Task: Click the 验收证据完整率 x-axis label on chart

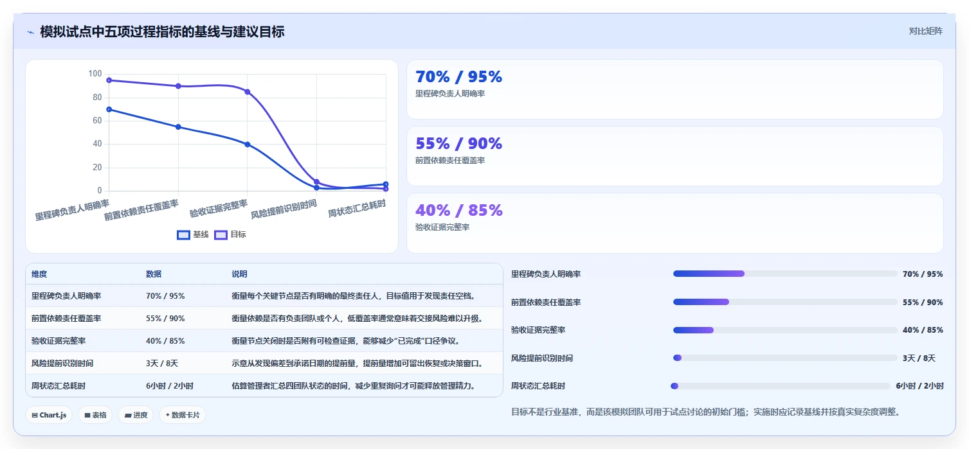Action: 219,208
